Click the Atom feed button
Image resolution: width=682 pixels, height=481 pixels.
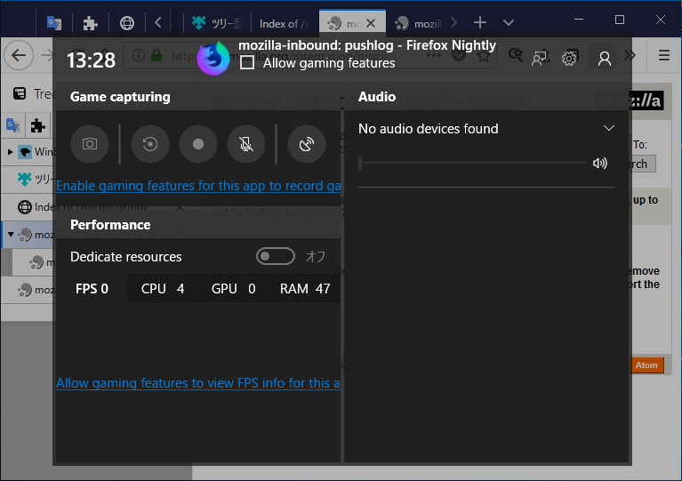[x=646, y=365]
